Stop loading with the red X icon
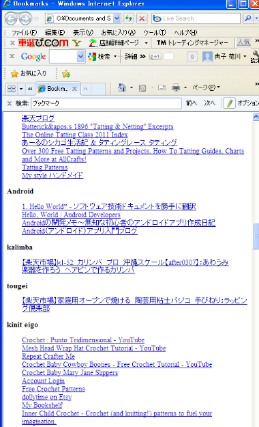Image resolution: width=259 pixels, height=427 pixels. 142,18
